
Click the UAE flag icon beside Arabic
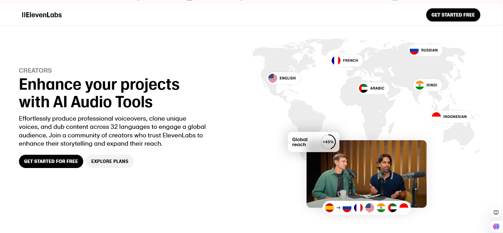tap(363, 88)
